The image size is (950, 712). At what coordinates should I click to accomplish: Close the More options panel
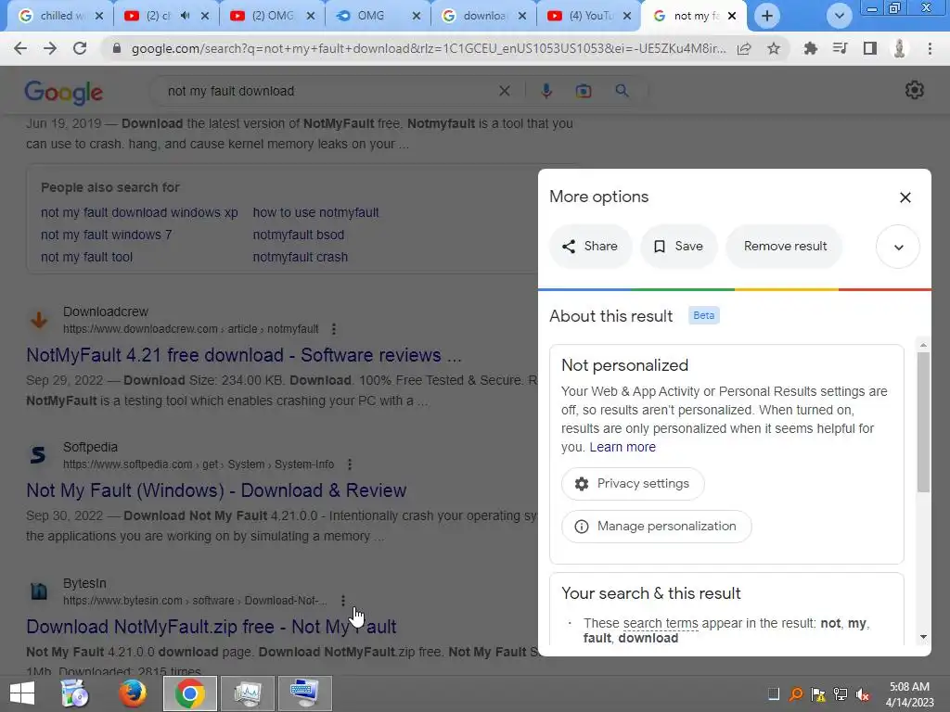tap(905, 197)
